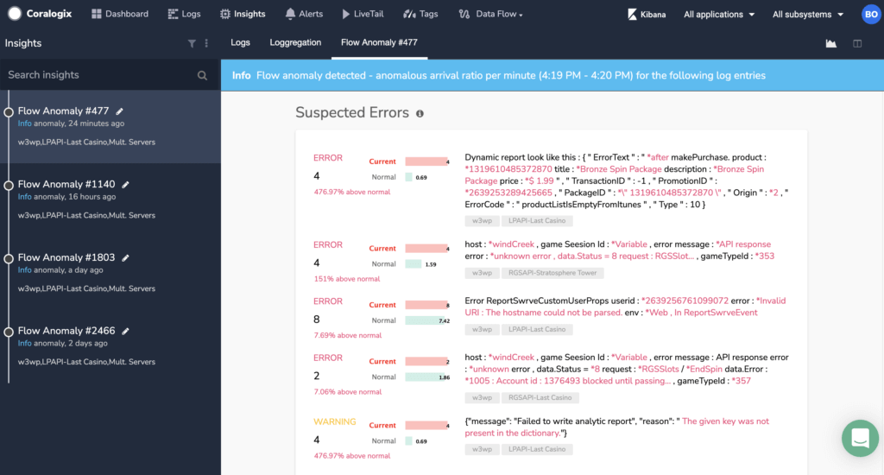Expand the All subsystems dropdown

pyautogui.click(x=808, y=14)
